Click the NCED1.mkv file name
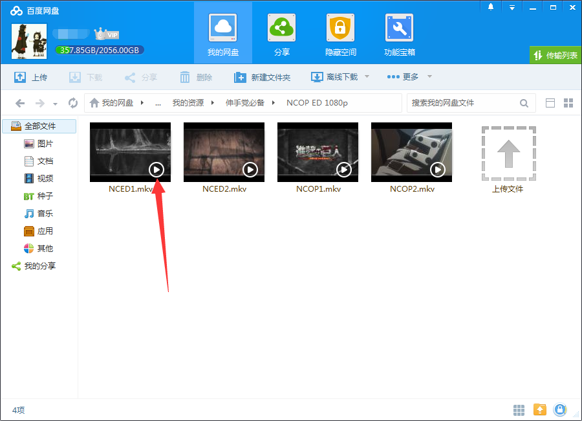Screen dimensions: 582x421 pyautogui.click(x=131, y=189)
